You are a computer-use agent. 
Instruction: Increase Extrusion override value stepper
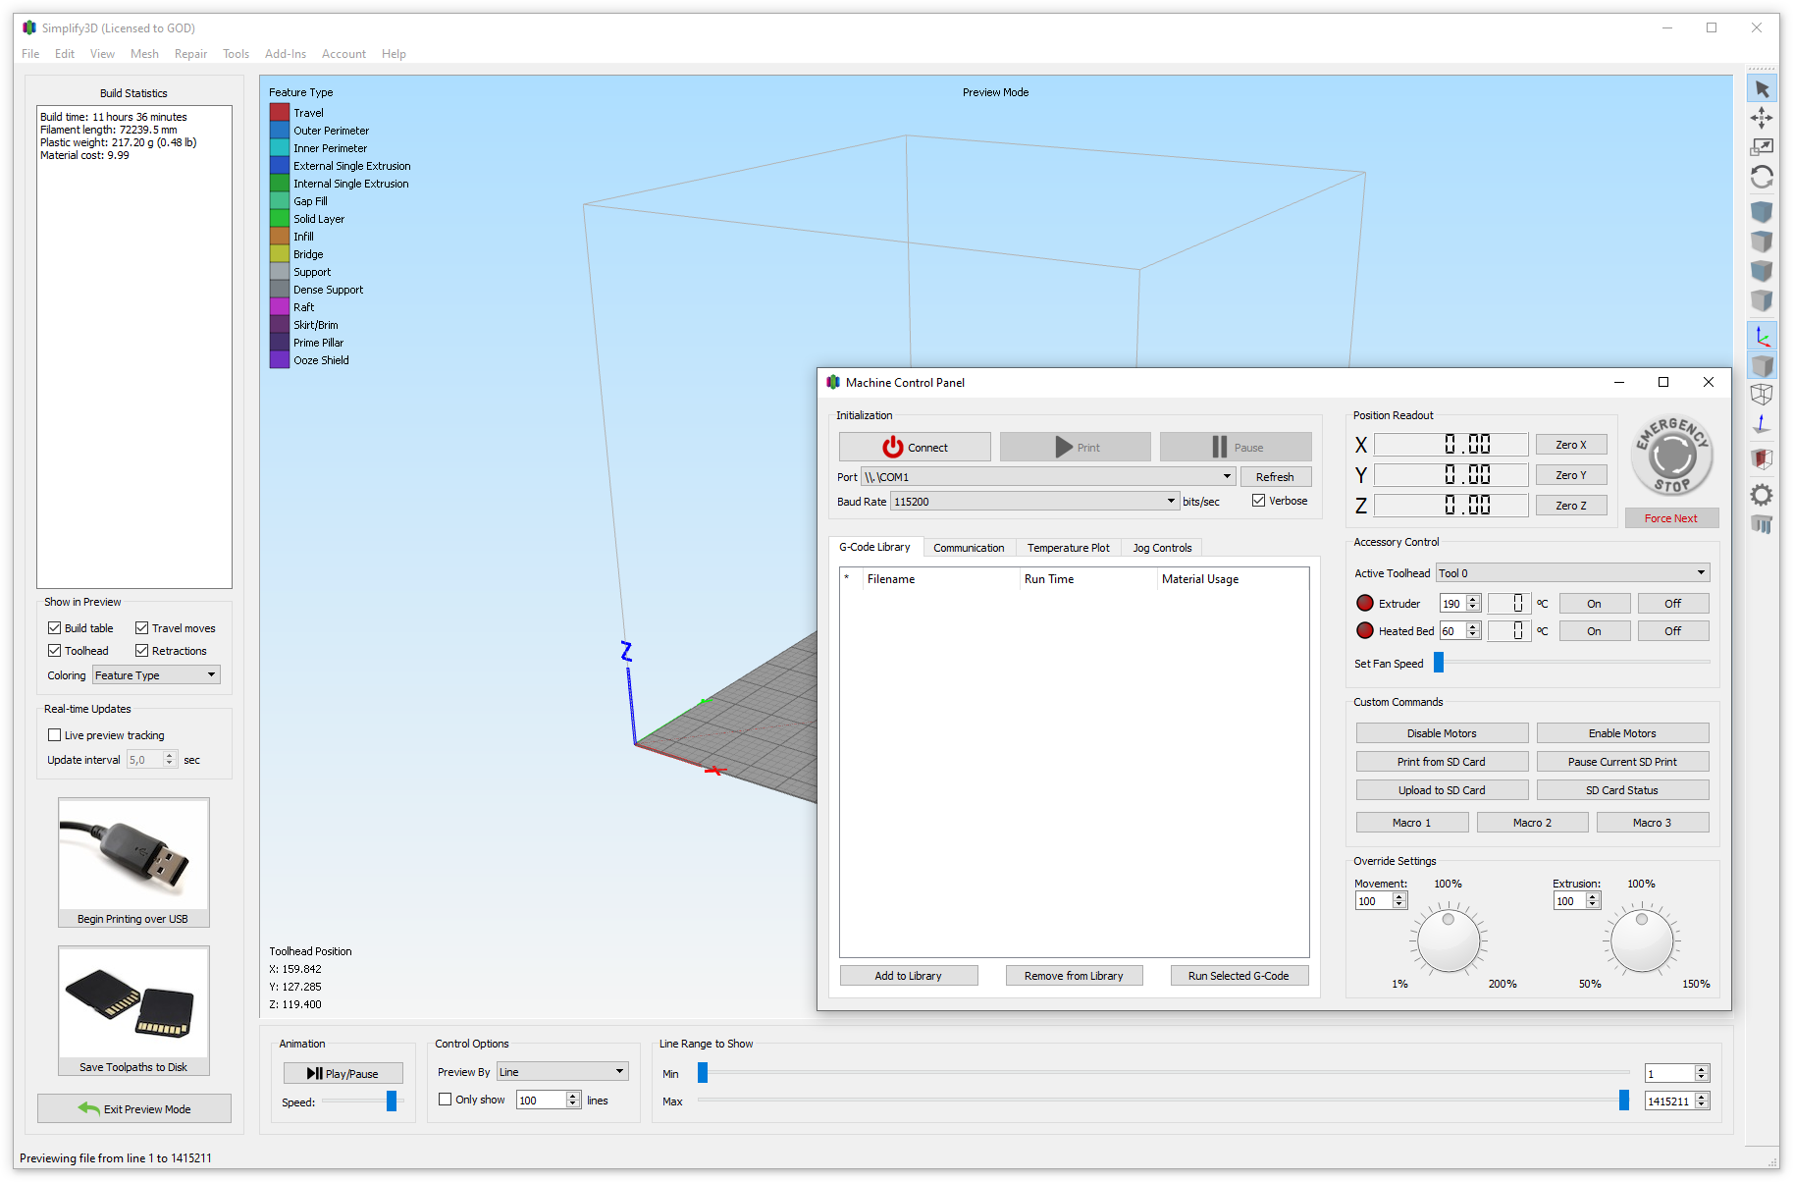[1593, 896]
